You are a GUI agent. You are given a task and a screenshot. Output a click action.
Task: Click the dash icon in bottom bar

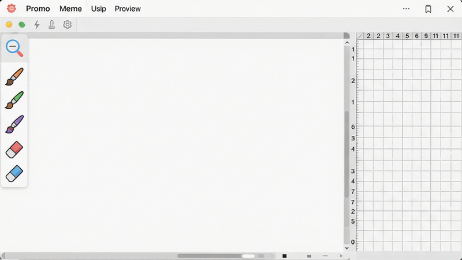(325, 256)
